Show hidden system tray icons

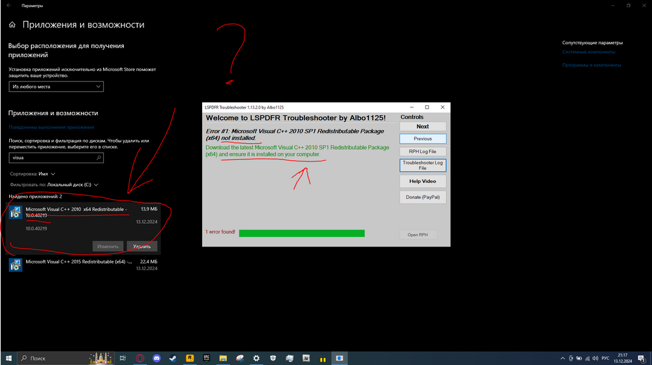point(563,358)
